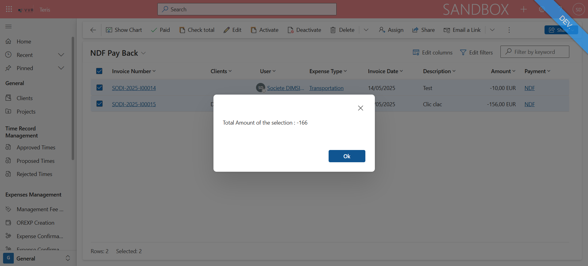Run the Check total command

point(197,30)
